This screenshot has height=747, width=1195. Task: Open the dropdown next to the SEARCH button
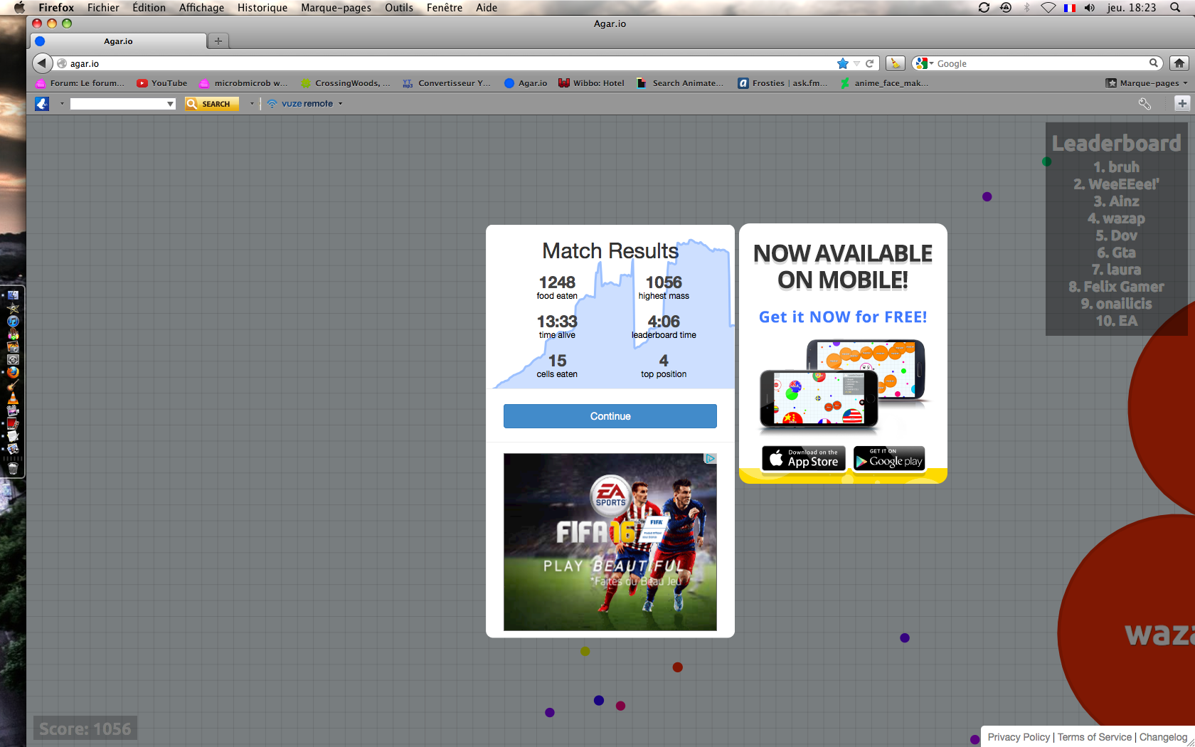[252, 104]
